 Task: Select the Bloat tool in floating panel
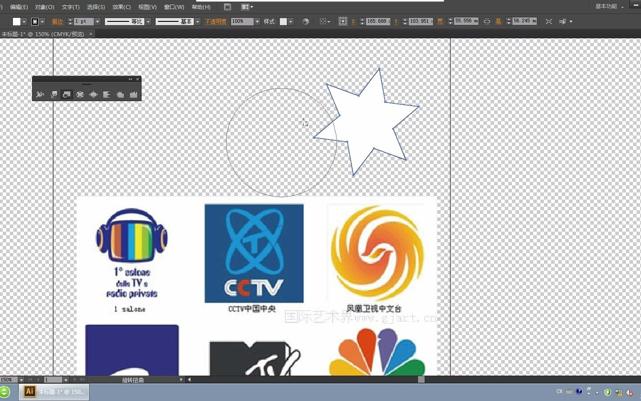93,94
